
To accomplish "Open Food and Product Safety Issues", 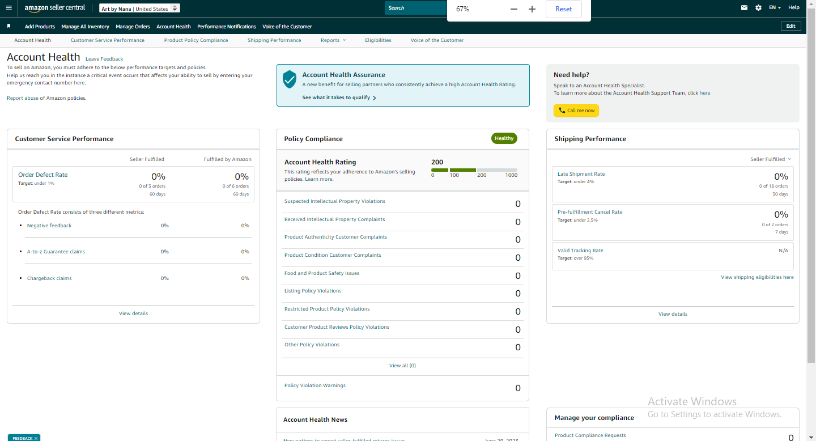I will (322, 273).
